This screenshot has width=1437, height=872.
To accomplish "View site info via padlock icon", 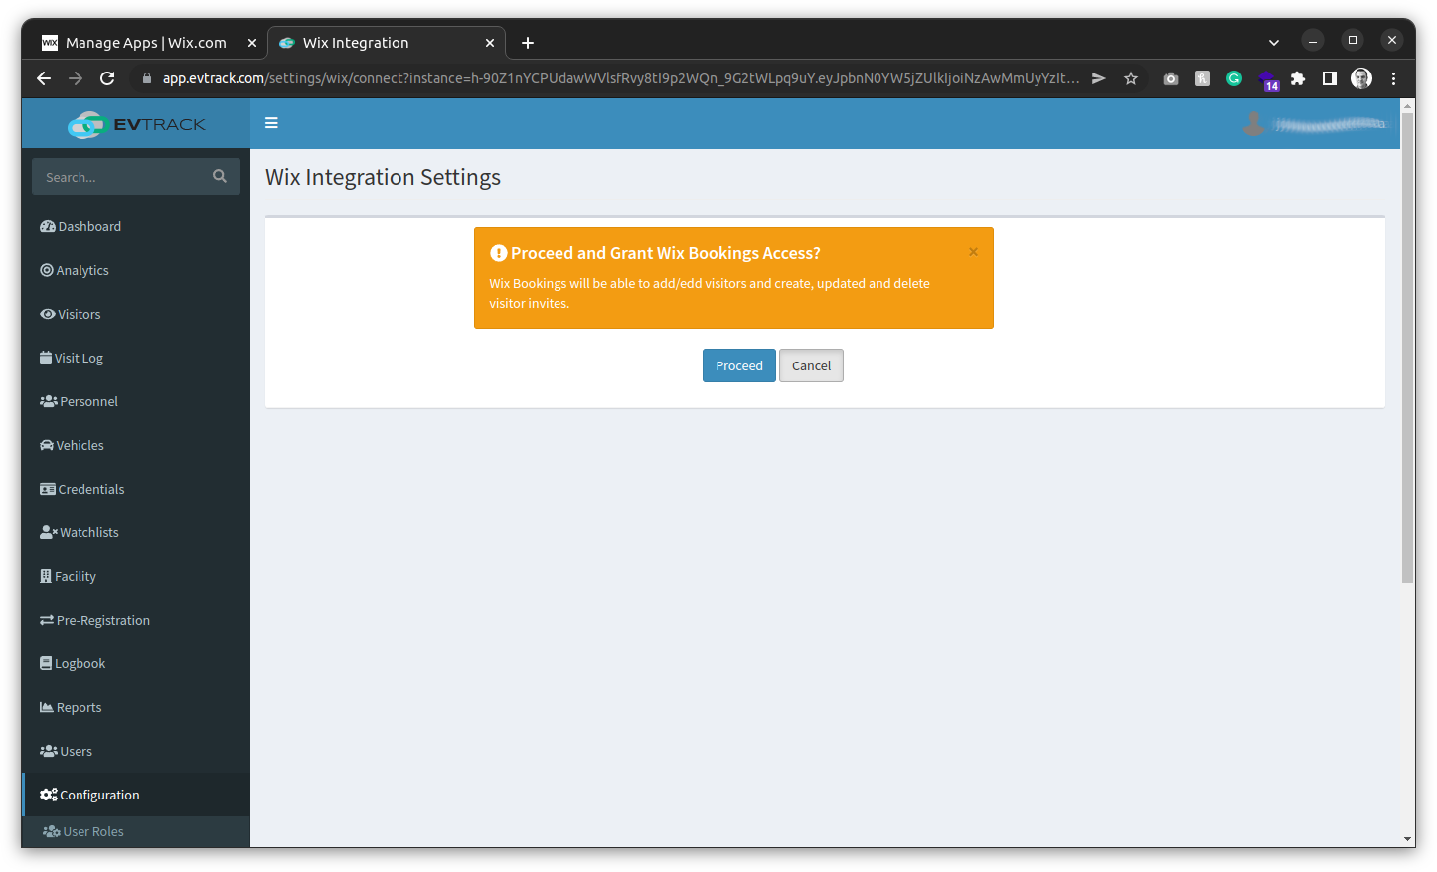I will pyautogui.click(x=147, y=78).
